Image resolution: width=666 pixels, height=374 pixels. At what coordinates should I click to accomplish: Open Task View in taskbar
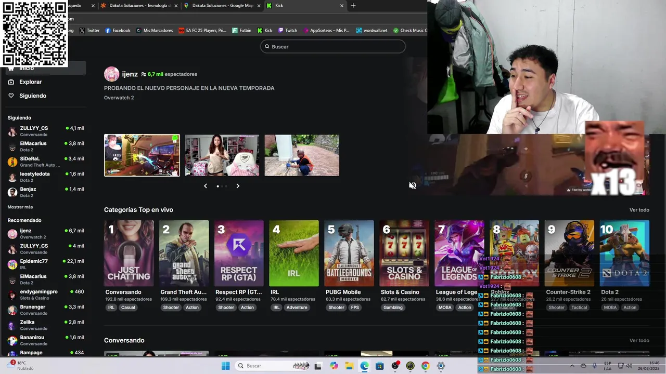(x=318, y=366)
